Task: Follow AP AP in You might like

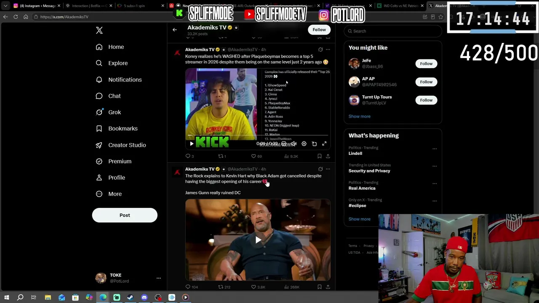Action: (x=426, y=82)
